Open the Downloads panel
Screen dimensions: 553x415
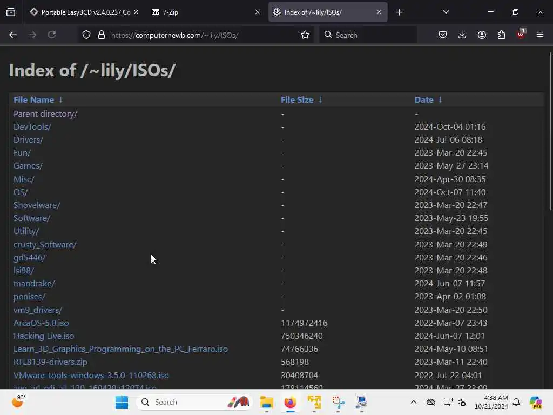[462, 35]
